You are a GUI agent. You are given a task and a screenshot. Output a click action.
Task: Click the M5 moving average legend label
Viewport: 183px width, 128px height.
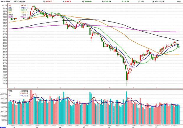click(10, 5)
